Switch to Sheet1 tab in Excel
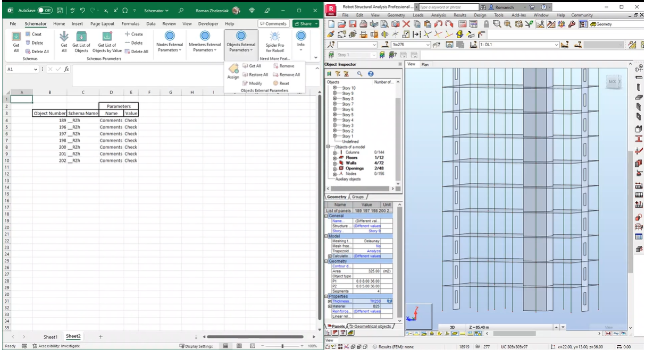The width and height of the screenshot is (645, 350). click(x=51, y=337)
